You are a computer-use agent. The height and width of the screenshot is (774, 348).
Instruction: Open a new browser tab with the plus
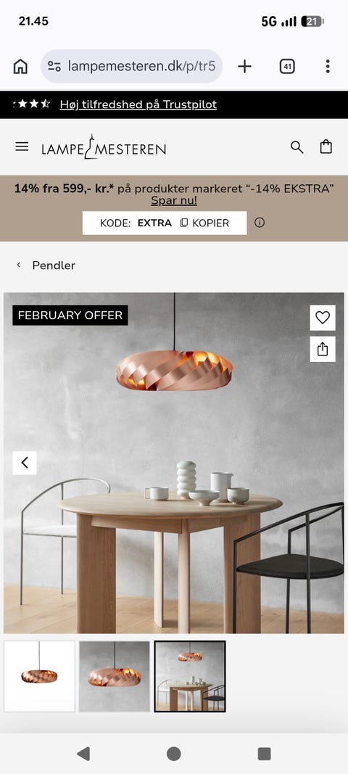tap(244, 66)
